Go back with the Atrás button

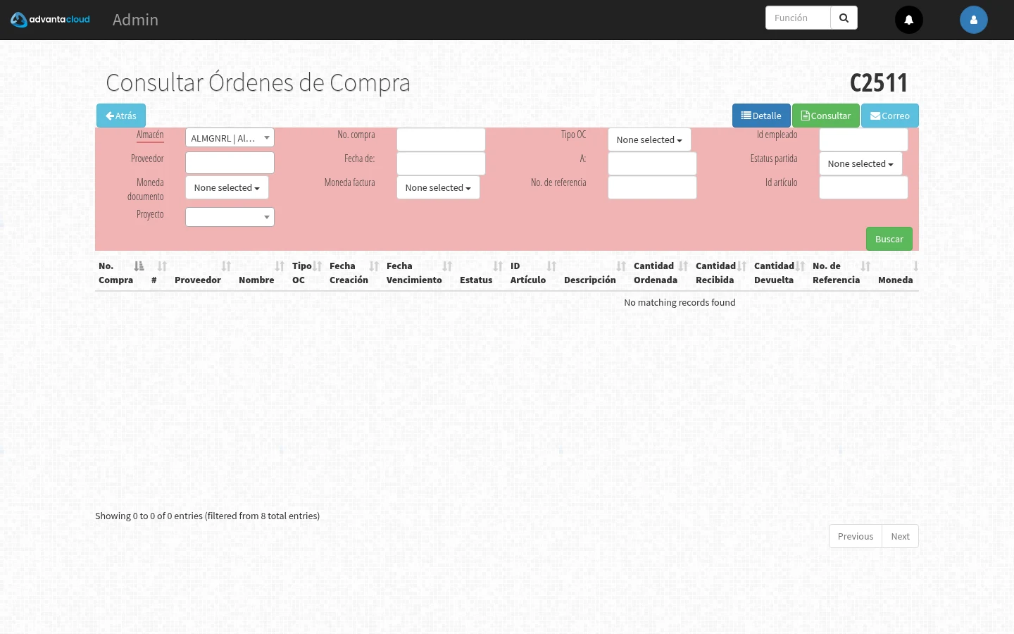pyautogui.click(x=121, y=116)
